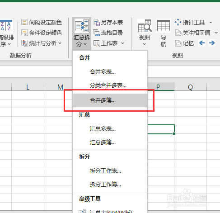Screen dimensions: 220x213
Task: Click 关注相同值 label
Action: (197, 33)
